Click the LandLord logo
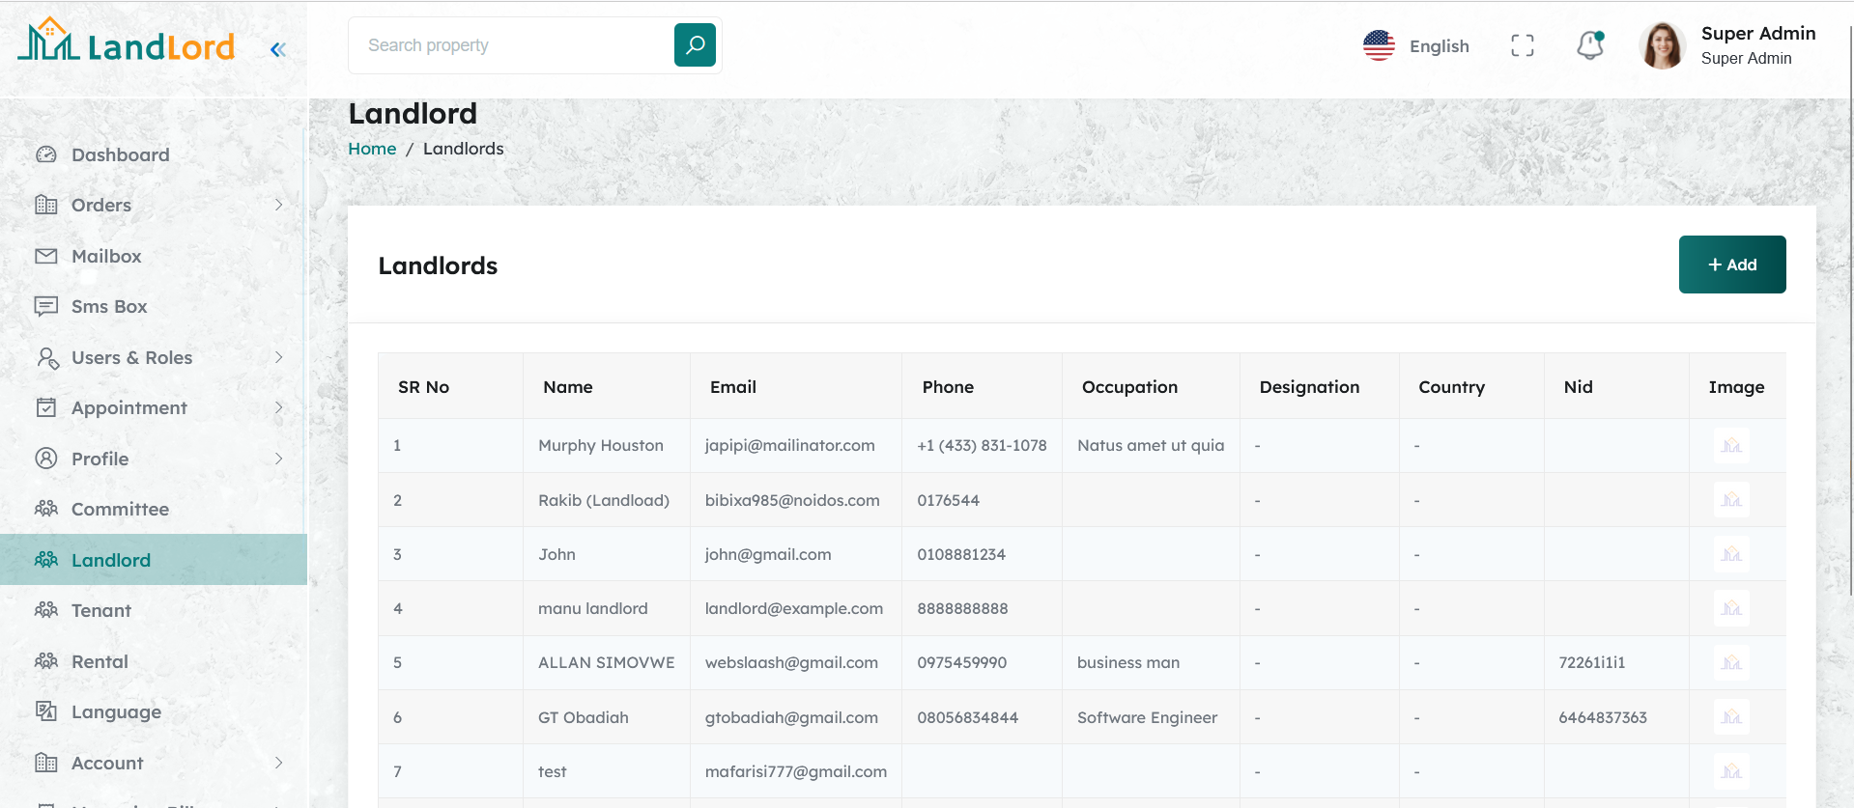Image resolution: width=1854 pixels, height=808 pixels. click(127, 43)
